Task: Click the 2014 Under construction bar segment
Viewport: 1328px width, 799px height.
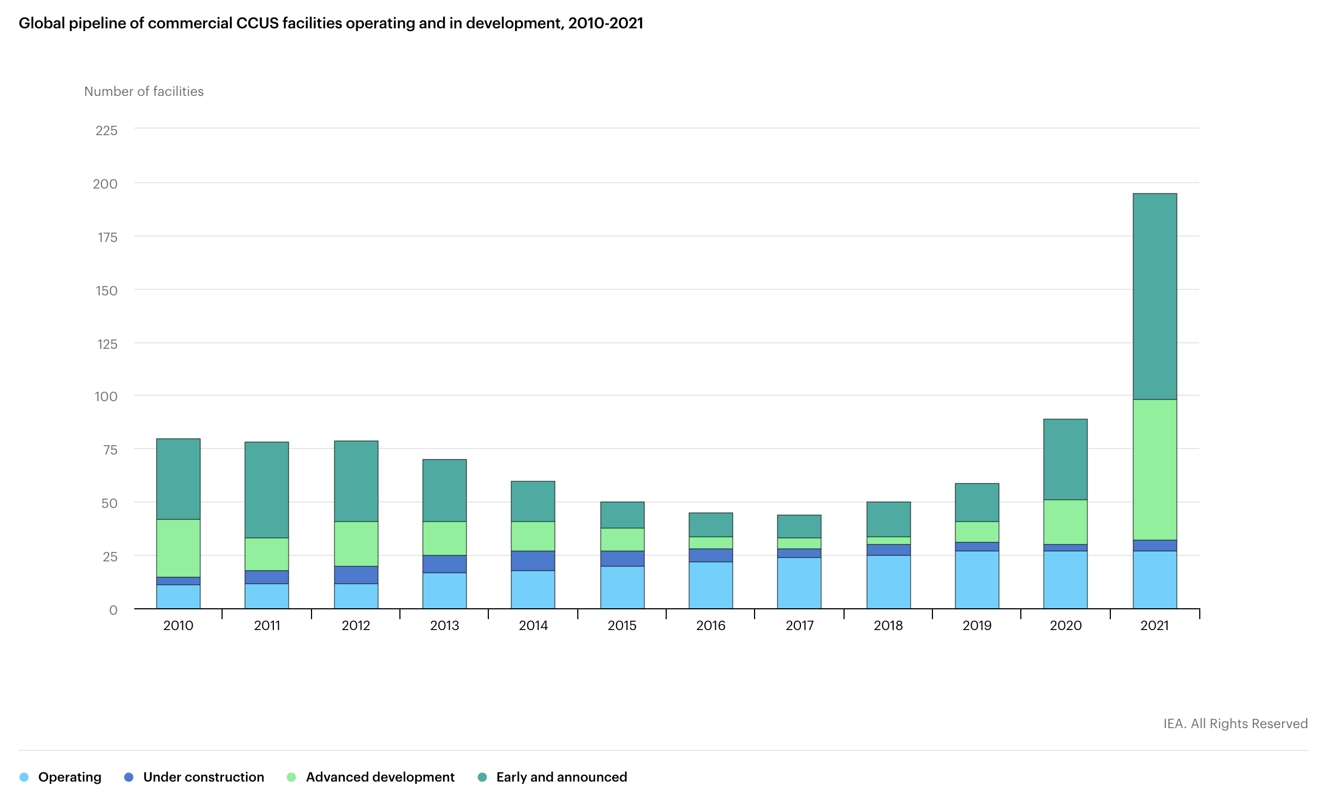Action: [533, 561]
